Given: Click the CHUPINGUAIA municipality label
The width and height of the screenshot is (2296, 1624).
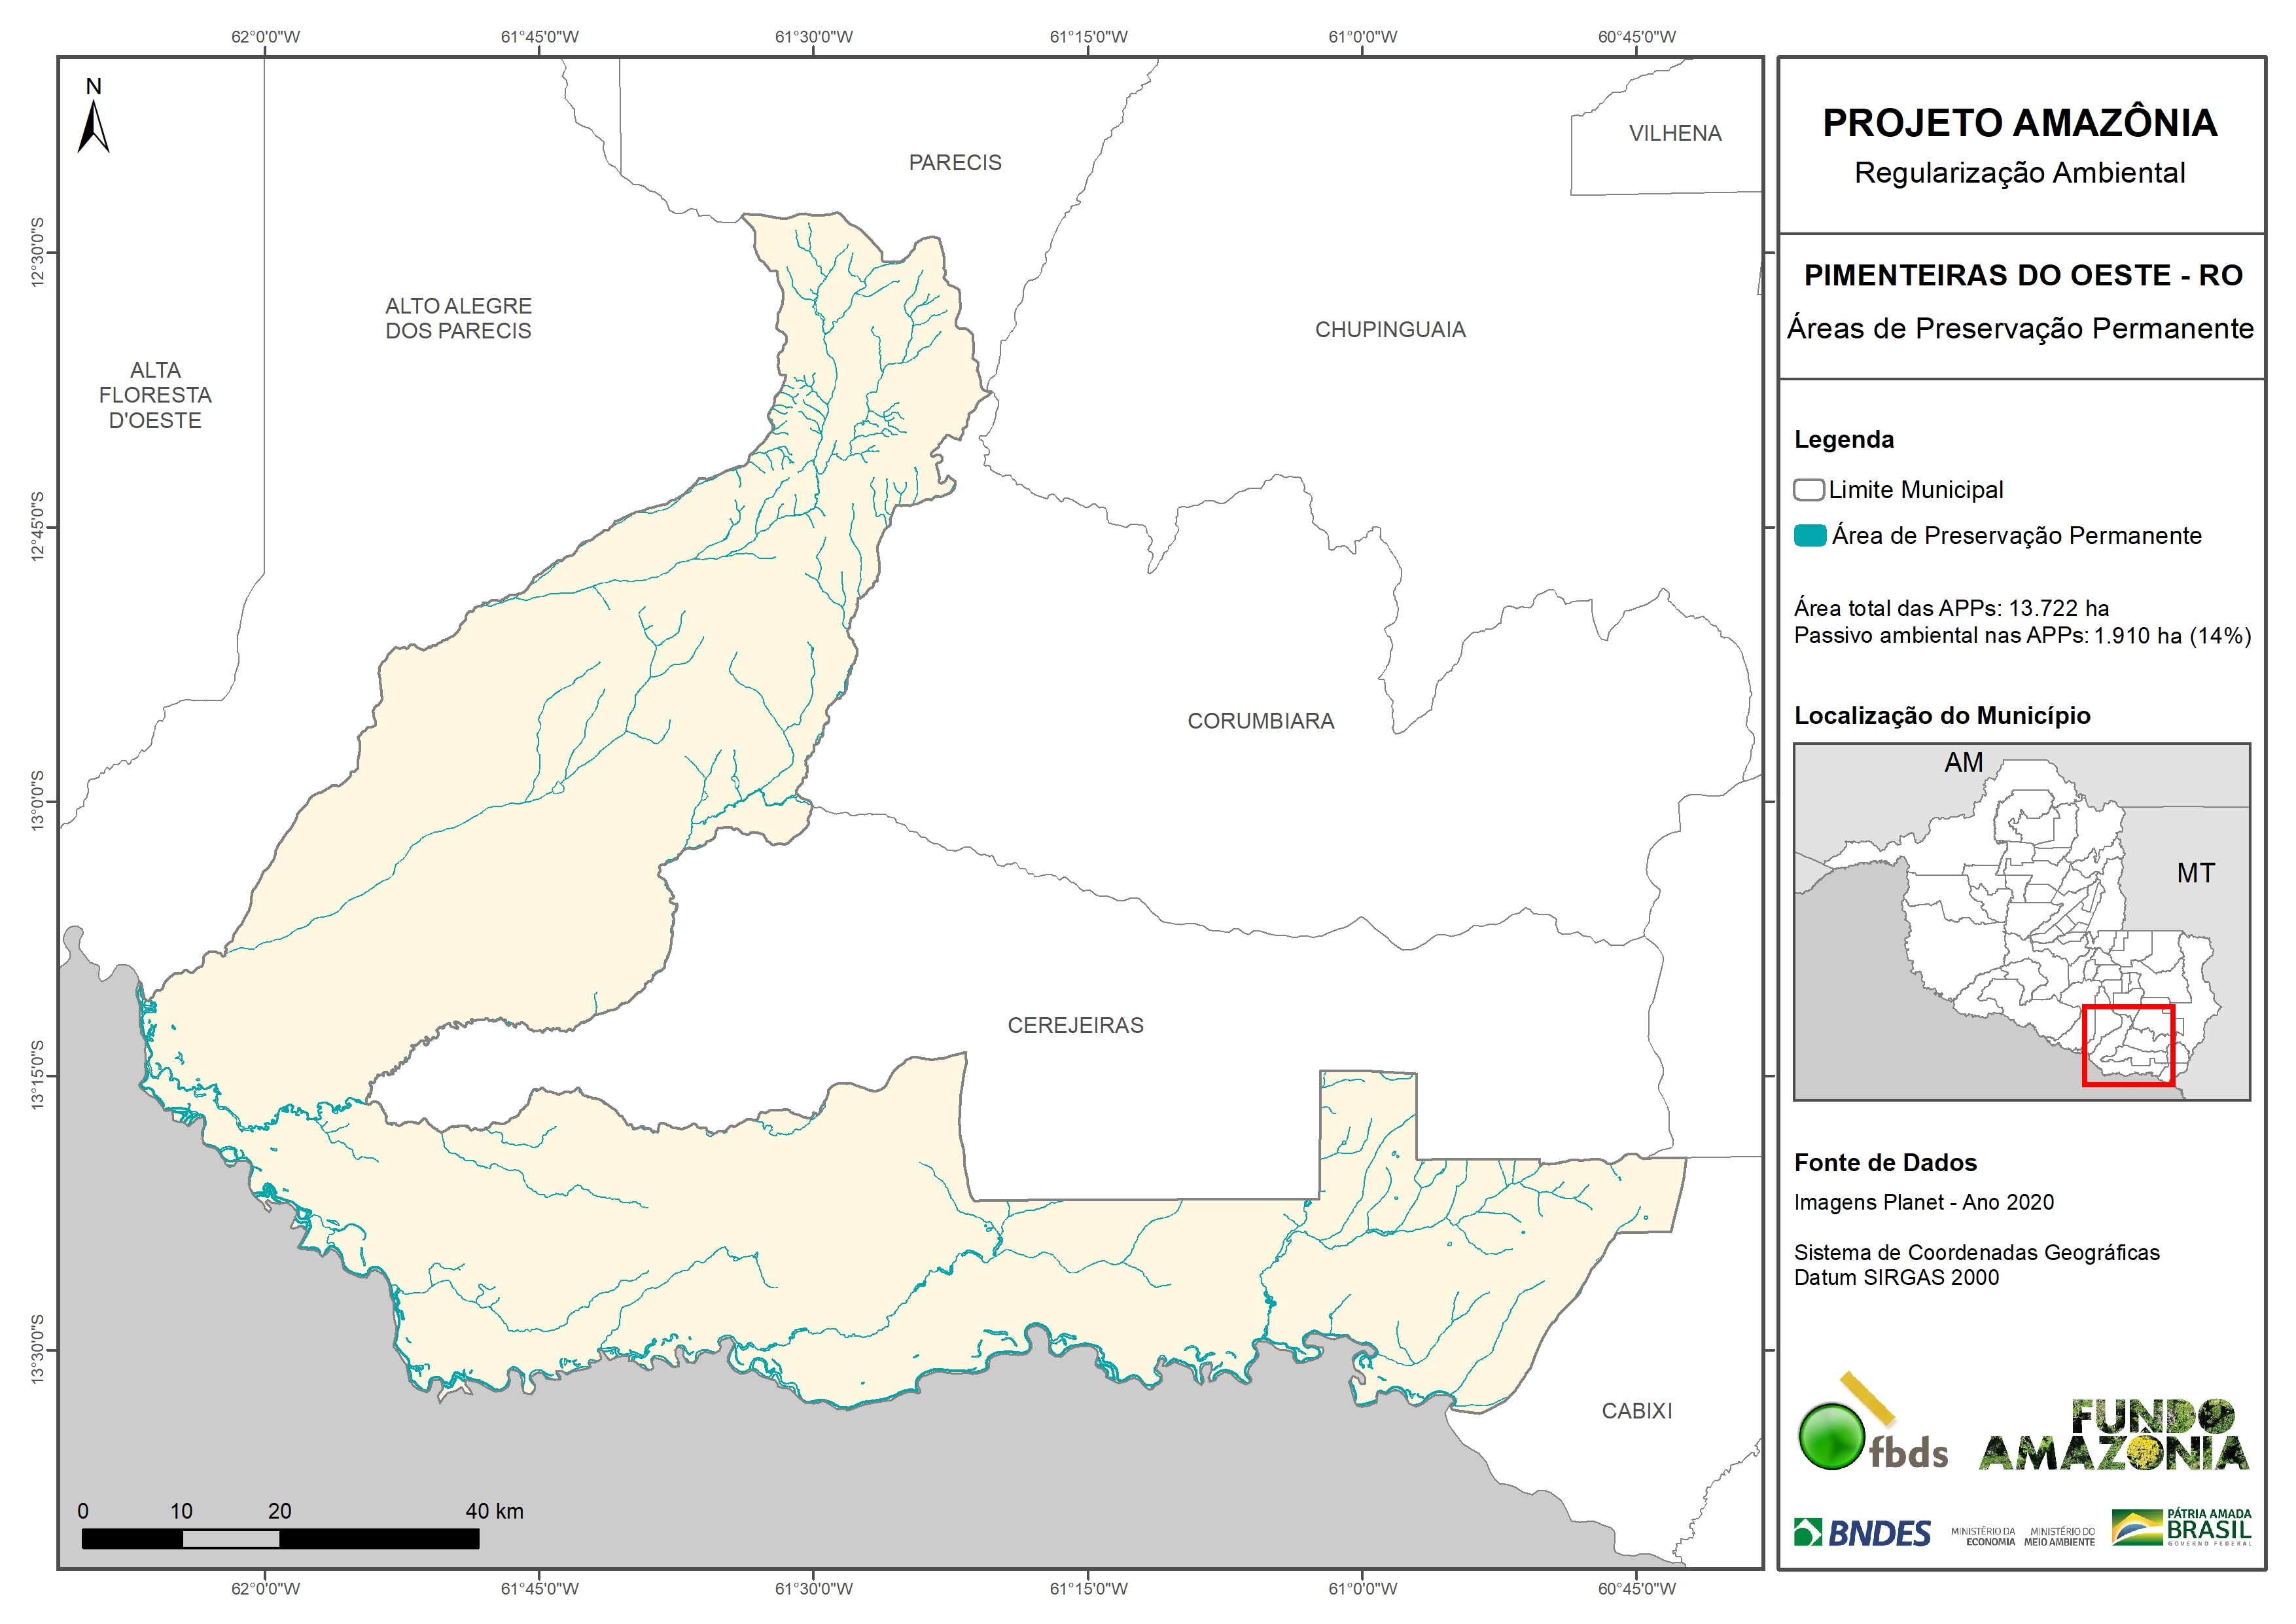Looking at the screenshot, I should (1390, 329).
